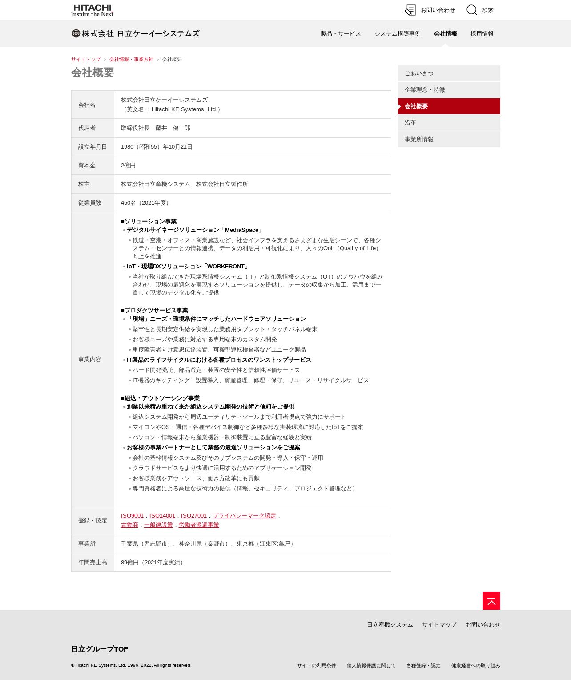Open 個人情報保護に関して footer link
571x680 pixels.
(x=371, y=666)
